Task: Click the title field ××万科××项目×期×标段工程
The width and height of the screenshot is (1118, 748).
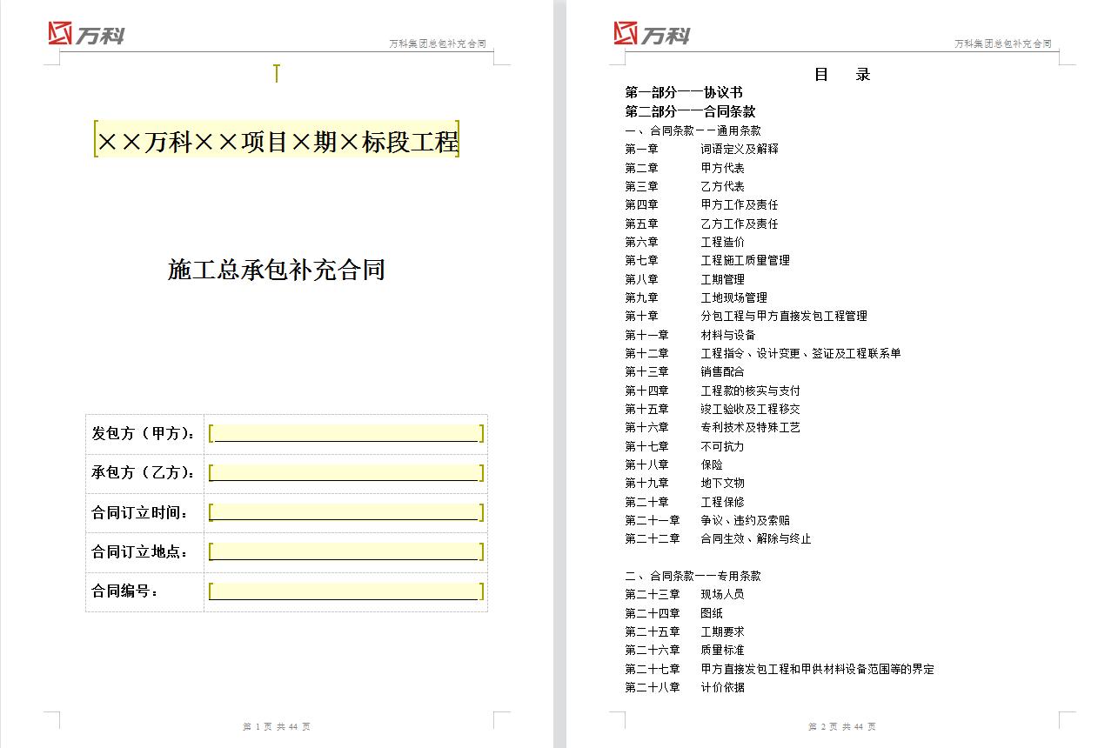Action: click(x=277, y=140)
